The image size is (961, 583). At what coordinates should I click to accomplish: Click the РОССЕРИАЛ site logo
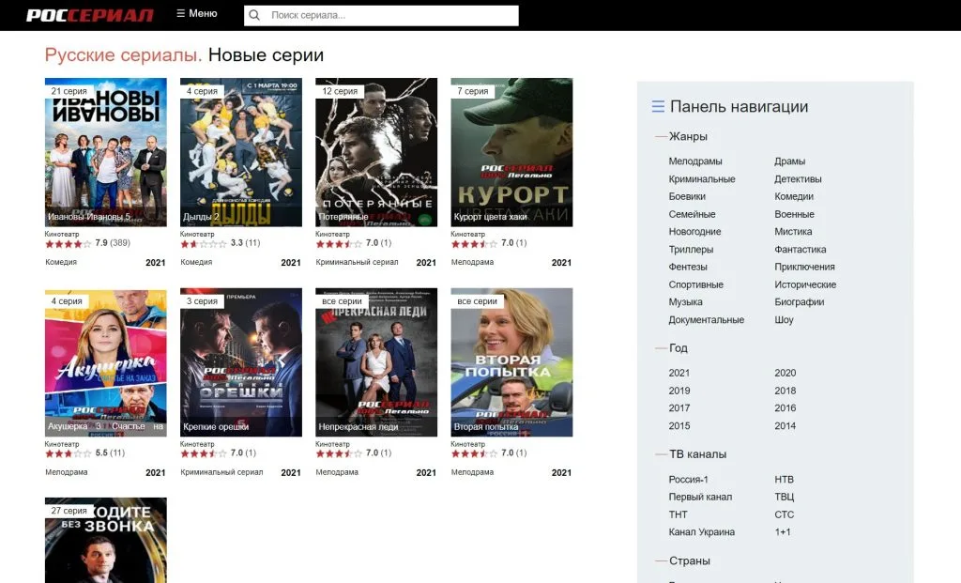coord(91,14)
